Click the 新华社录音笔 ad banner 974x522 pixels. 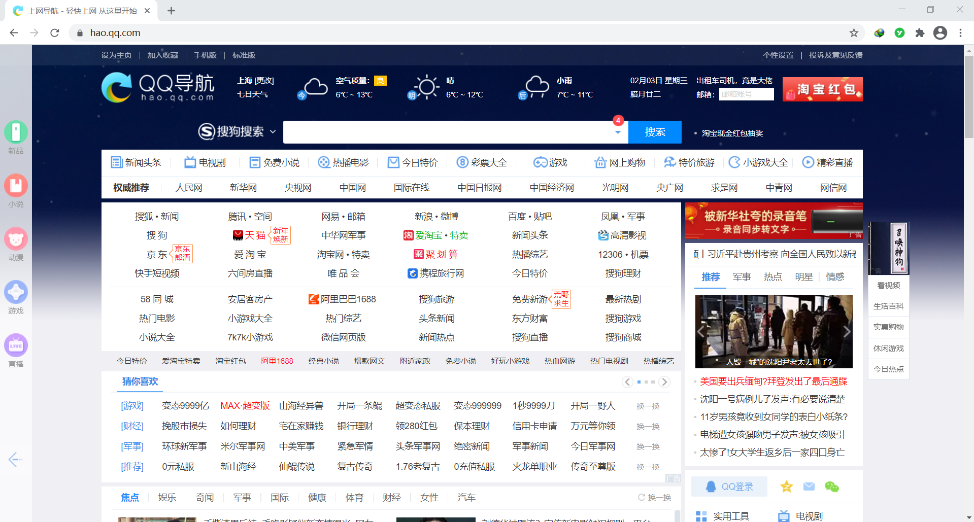pos(774,221)
